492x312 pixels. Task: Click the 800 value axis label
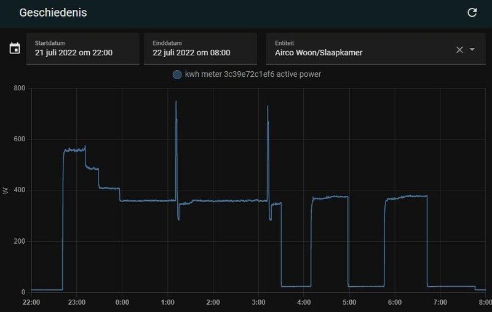20,88
